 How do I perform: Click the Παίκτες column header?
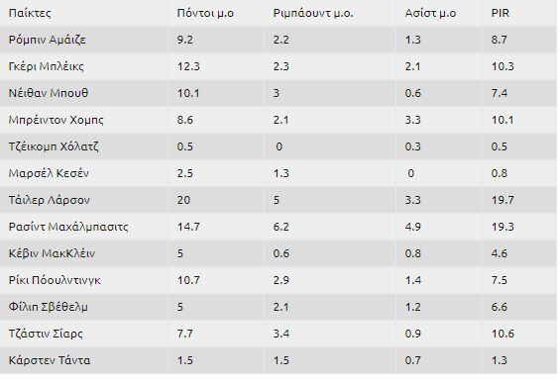(30, 13)
